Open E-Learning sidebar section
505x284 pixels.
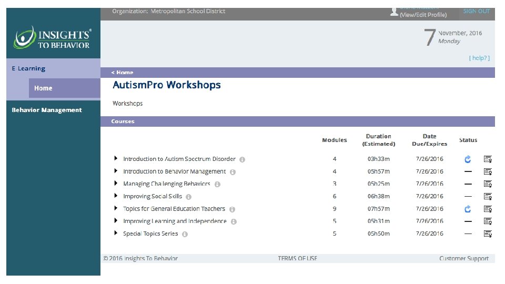(x=28, y=68)
